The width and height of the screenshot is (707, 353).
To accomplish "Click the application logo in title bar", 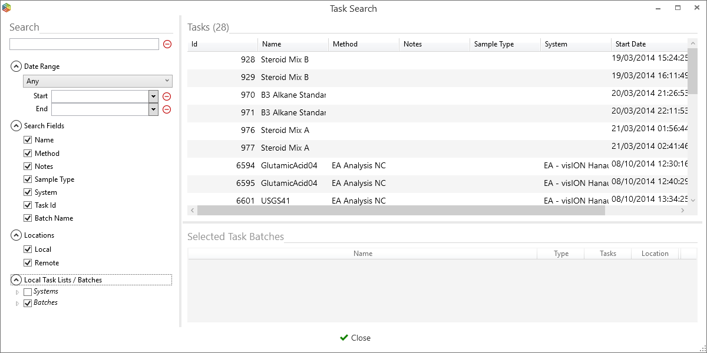I will 7,8.
